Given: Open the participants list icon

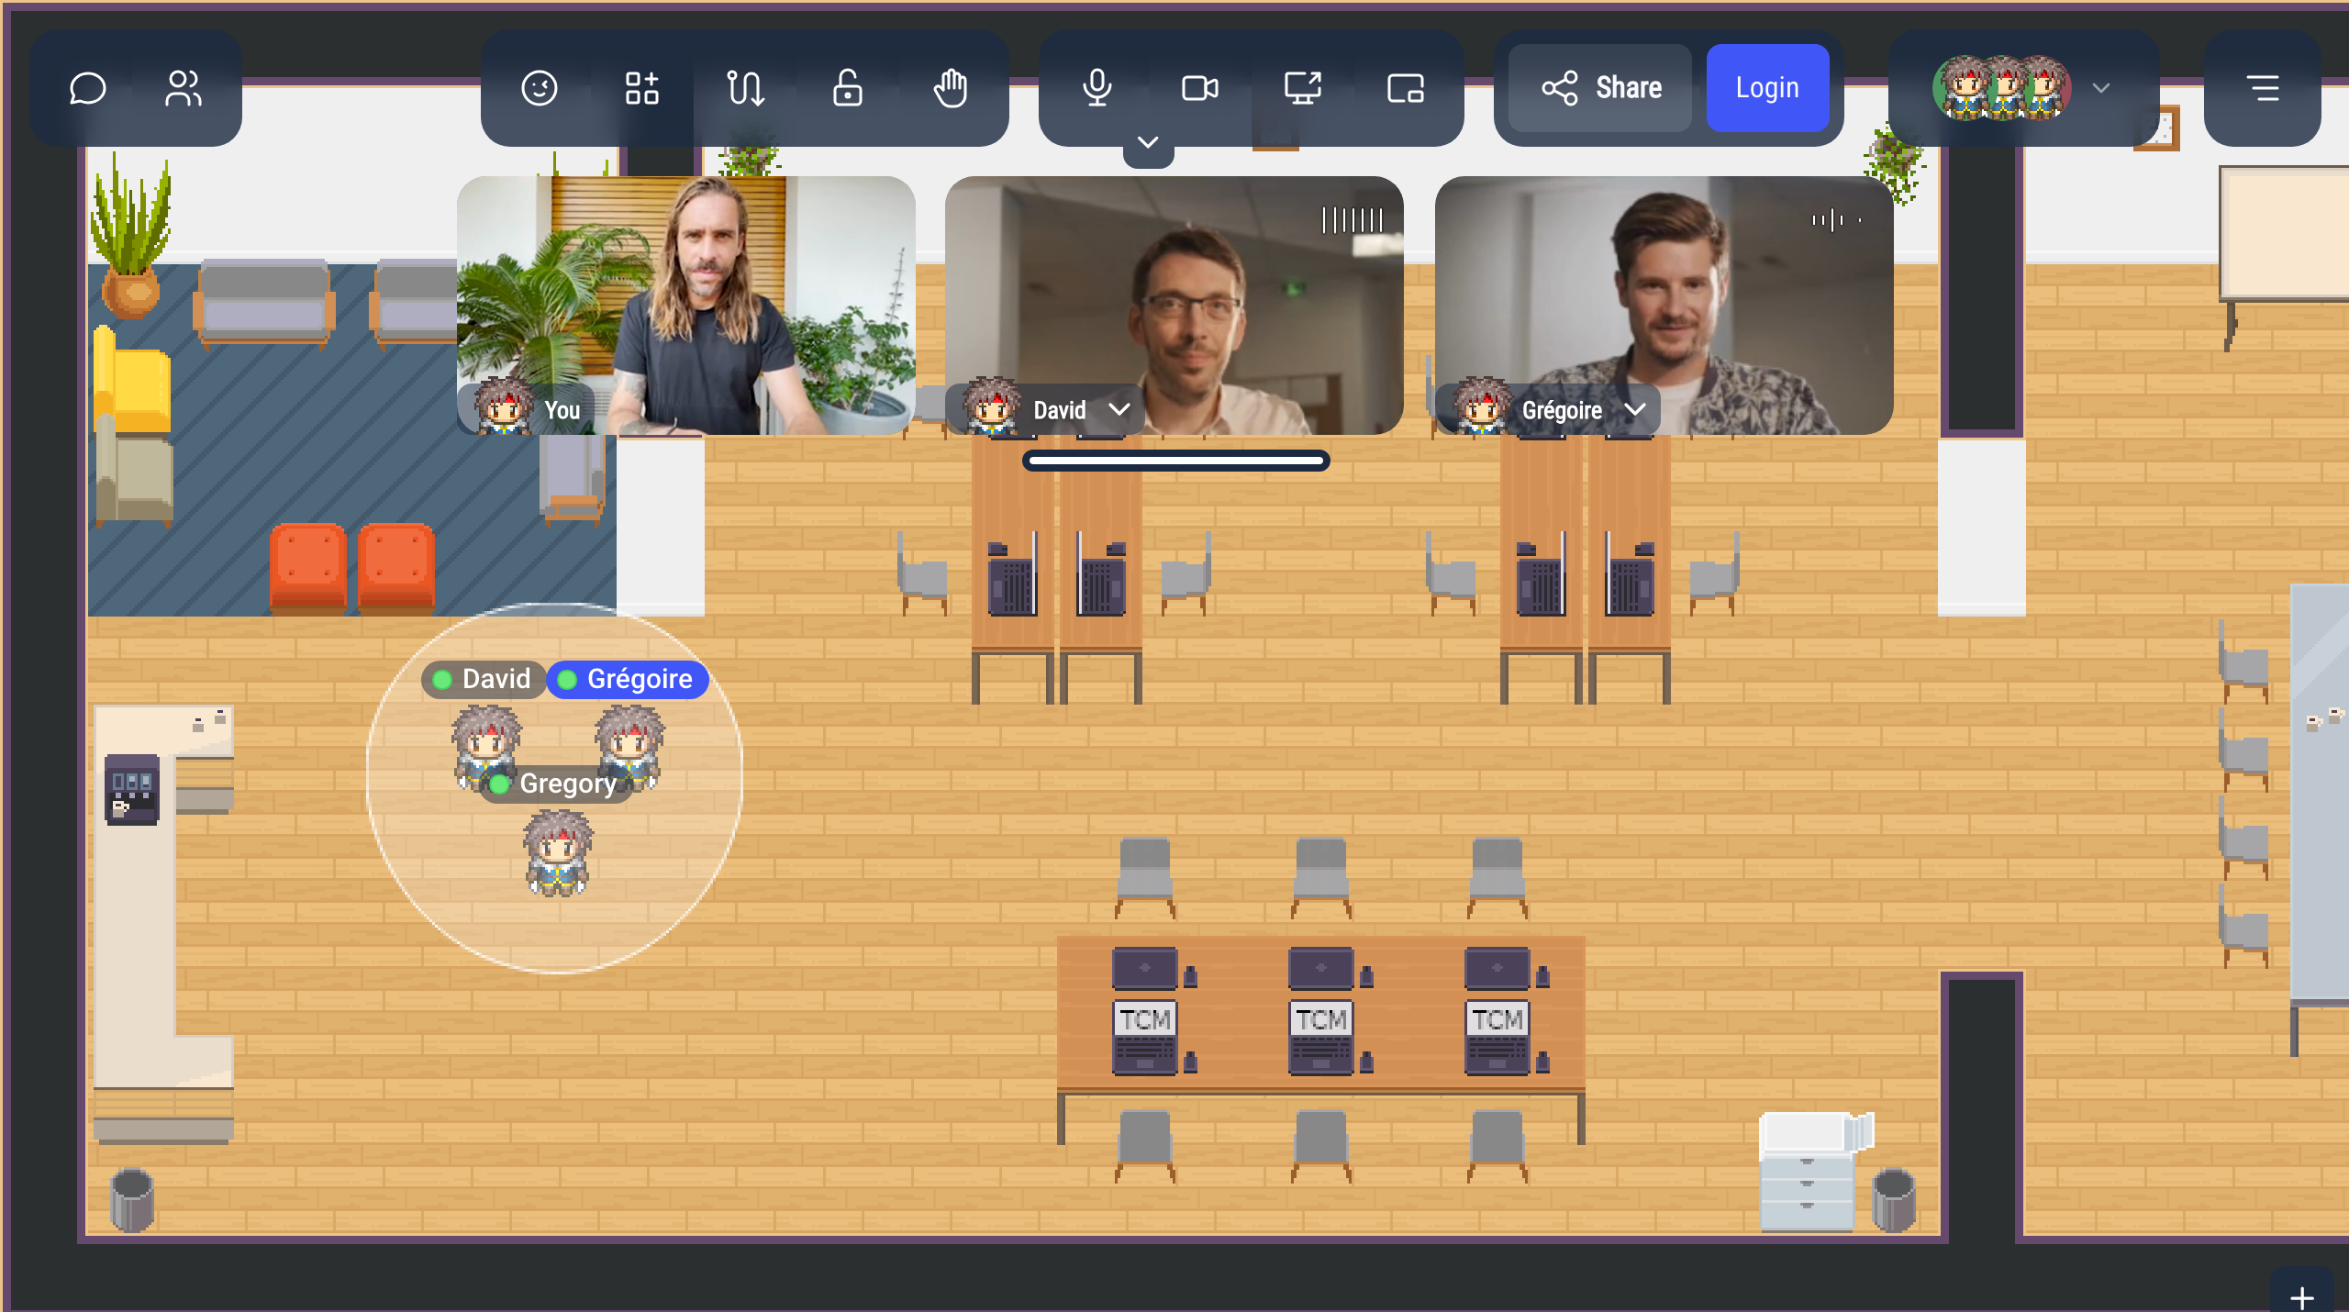Looking at the screenshot, I should pyautogui.click(x=184, y=88).
